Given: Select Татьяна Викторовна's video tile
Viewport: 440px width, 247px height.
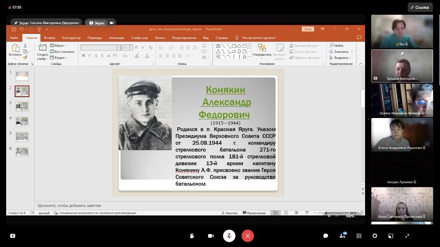Looking at the screenshot, I should pyautogui.click(x=402, y=66).
